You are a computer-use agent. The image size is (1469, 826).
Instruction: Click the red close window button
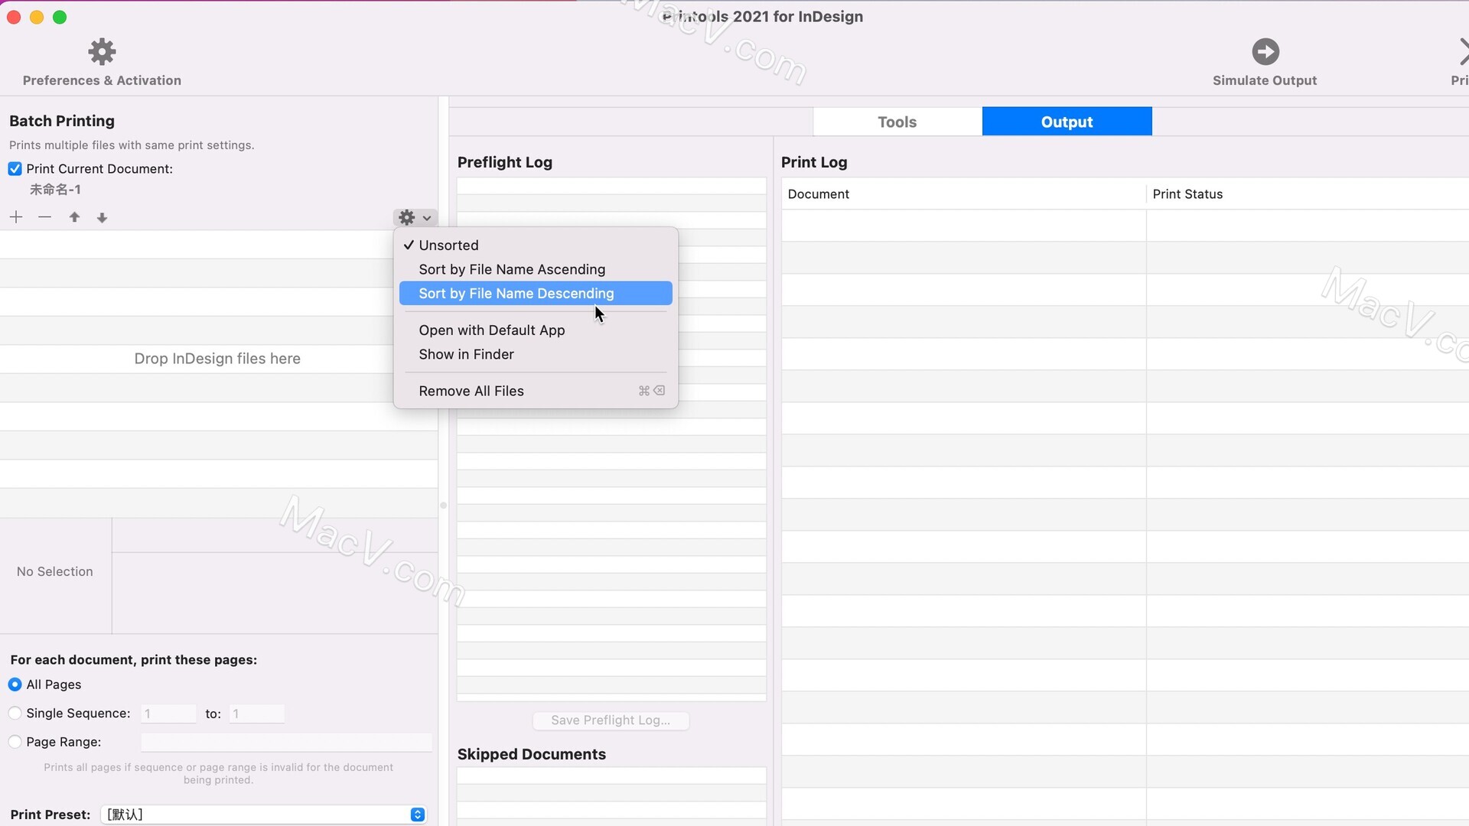[14, 17]
